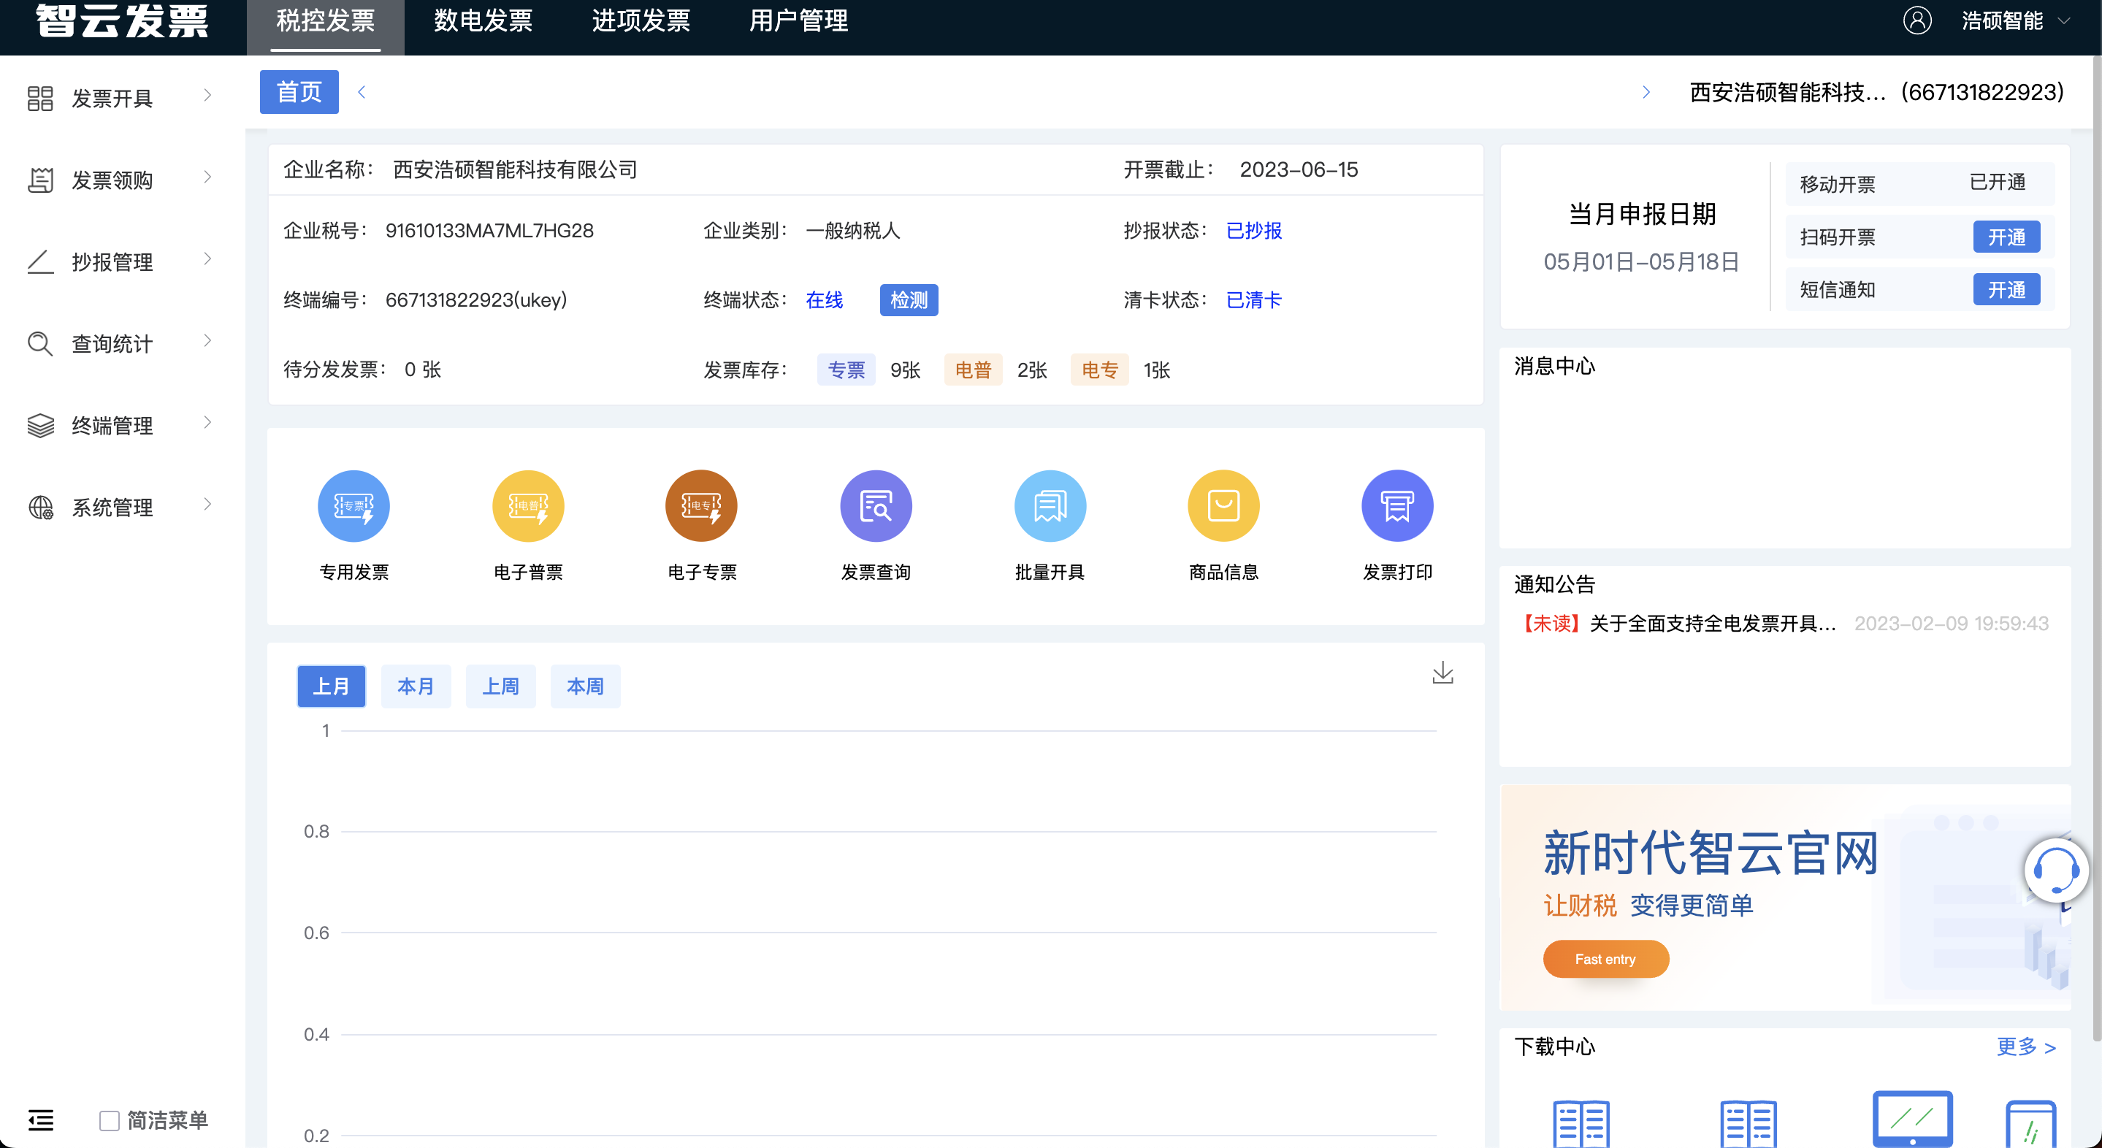Click the 终端管理 layers icon
This screenshot has height=1148, width=2102.
[x=40, y=425]
